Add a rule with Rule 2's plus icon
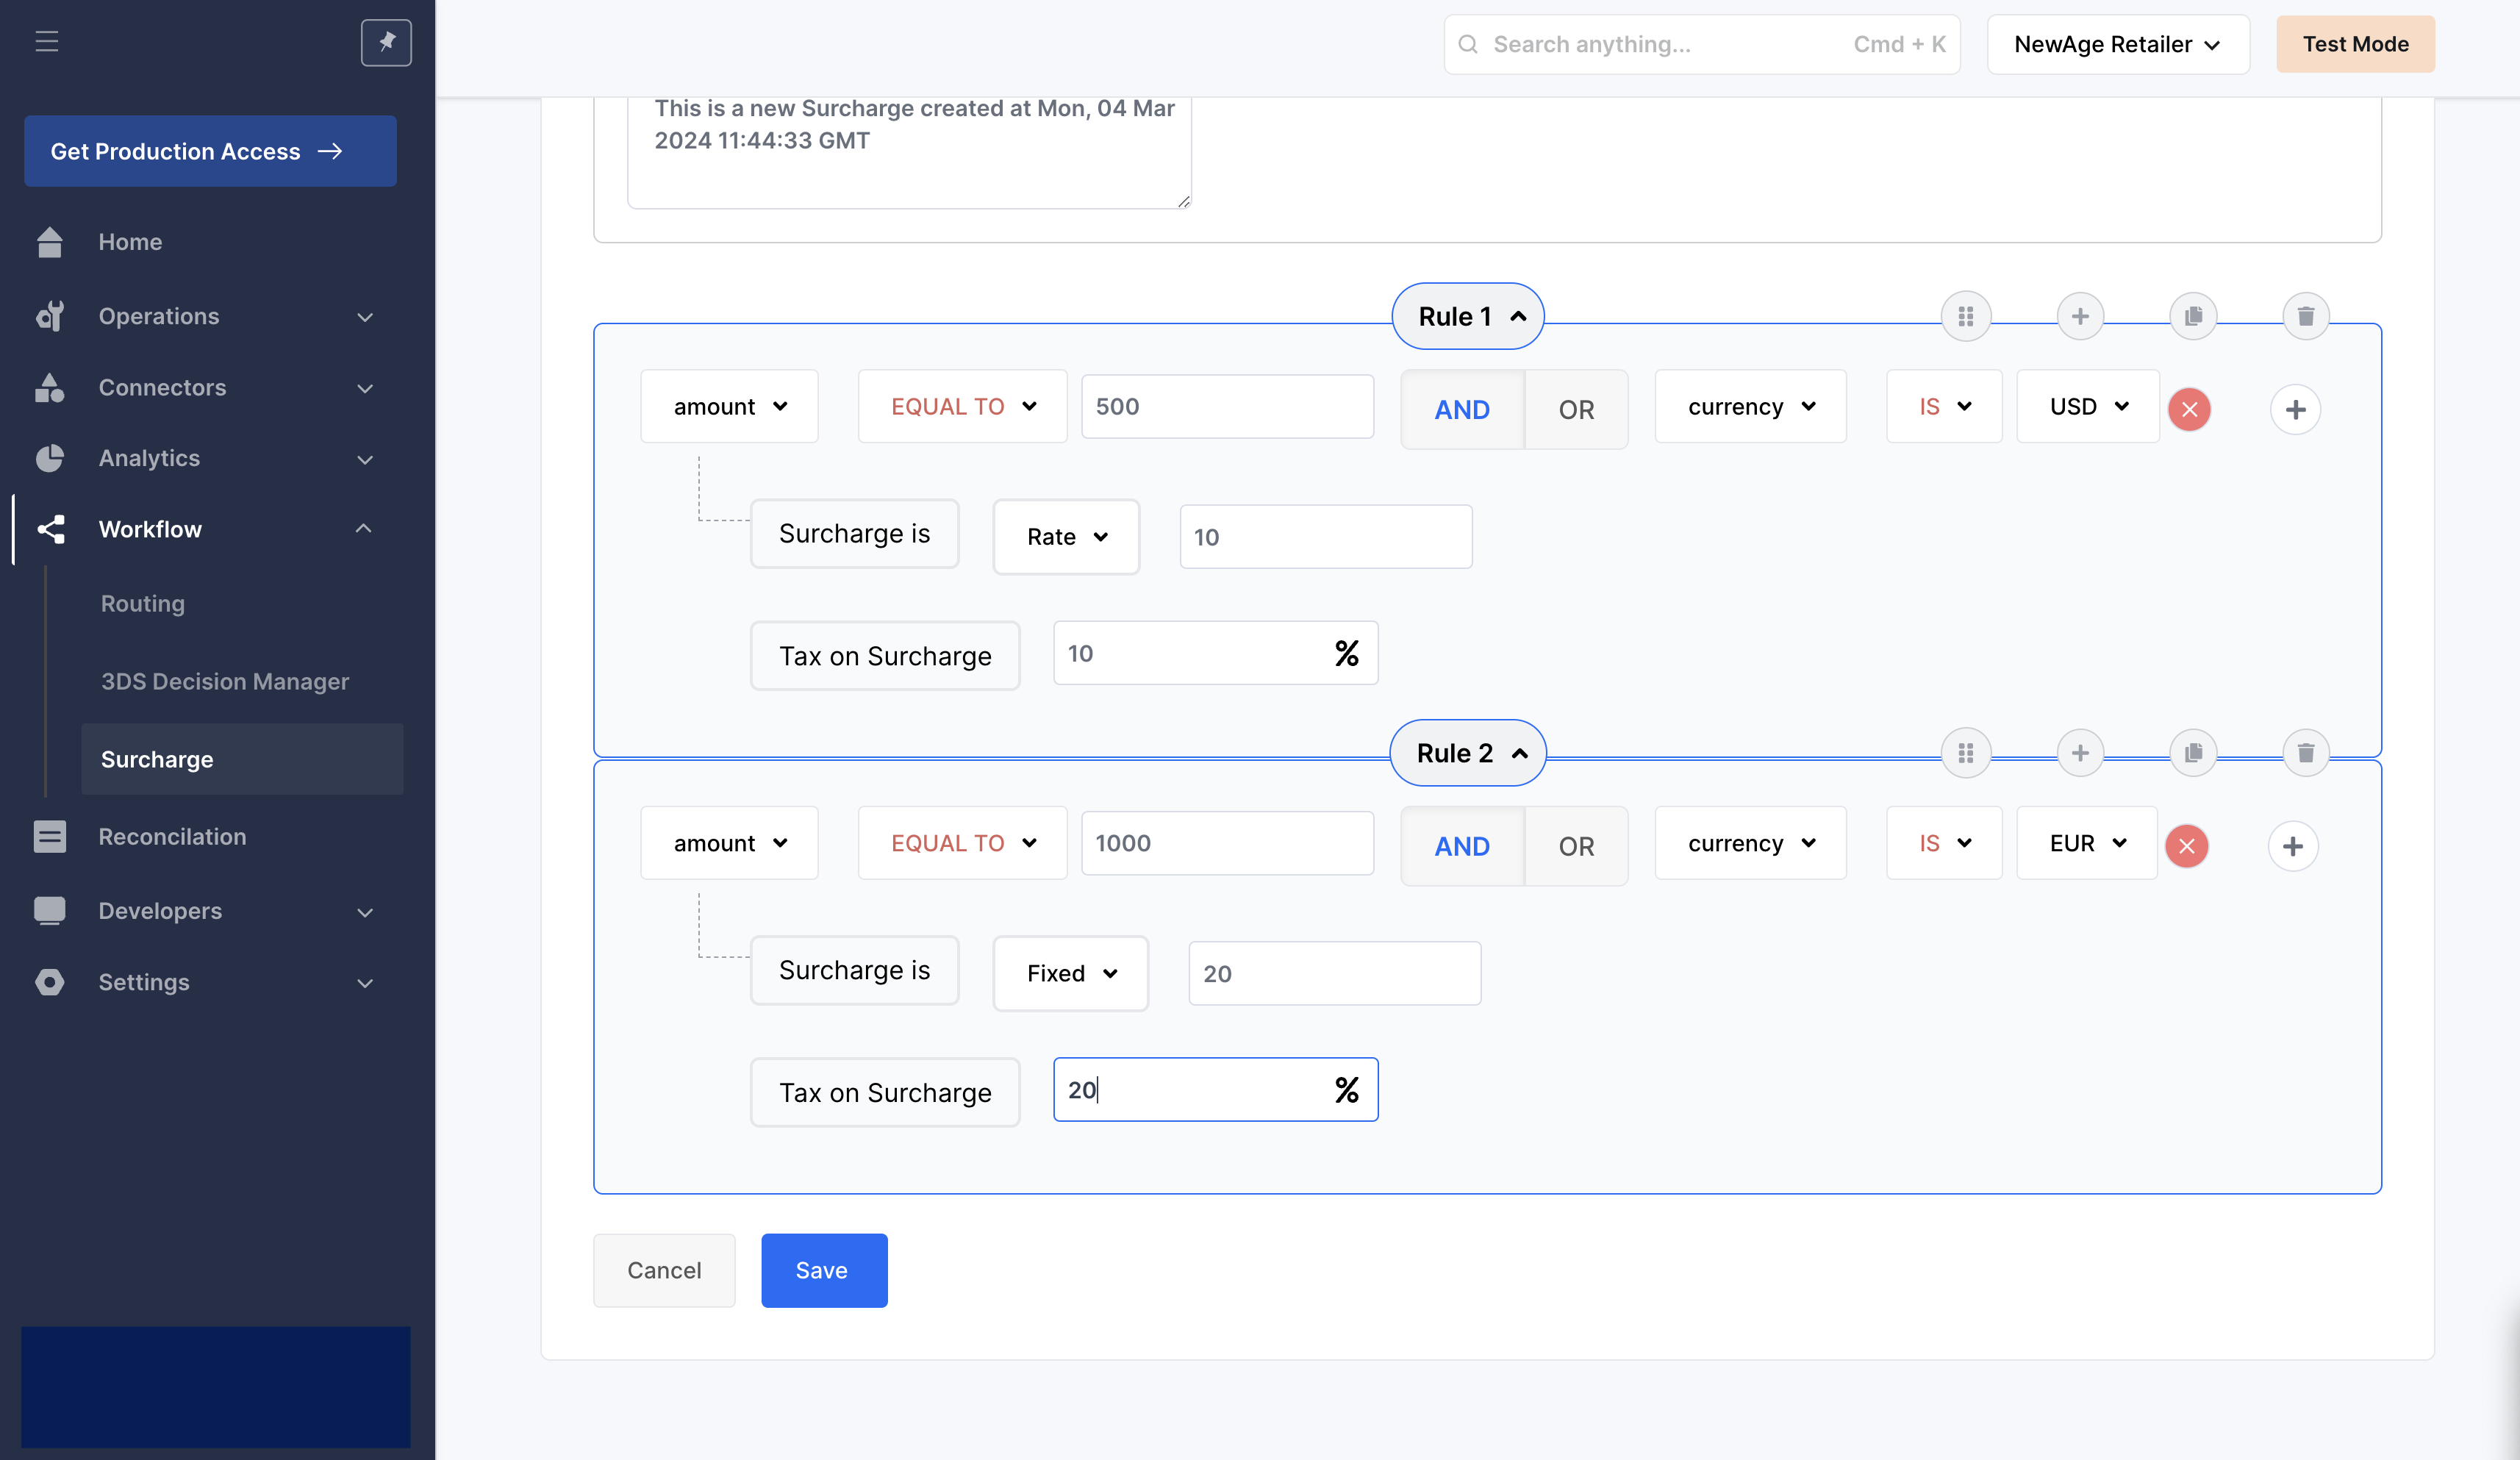The height and width of the screenshot is (1460, 2520). [x=2079, y=753]
